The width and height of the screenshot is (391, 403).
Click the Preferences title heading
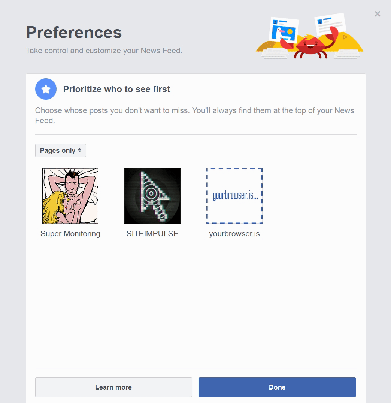(x=74, y=32)
